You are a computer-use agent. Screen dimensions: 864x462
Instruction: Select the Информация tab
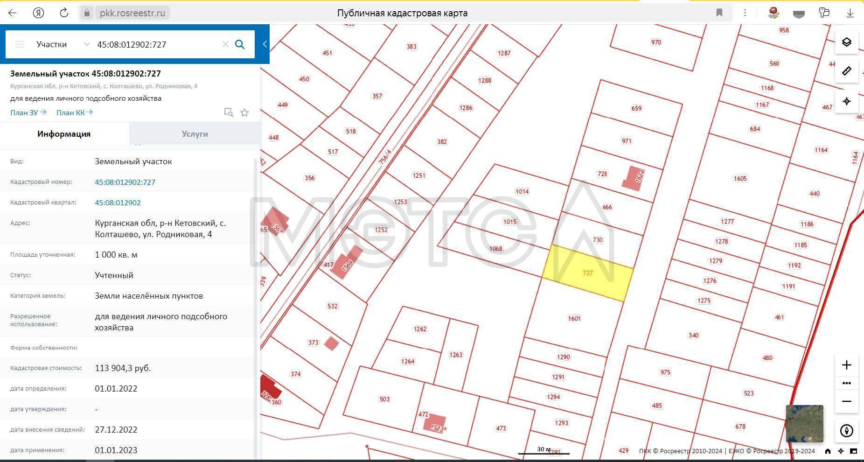(x=64, y=134)
